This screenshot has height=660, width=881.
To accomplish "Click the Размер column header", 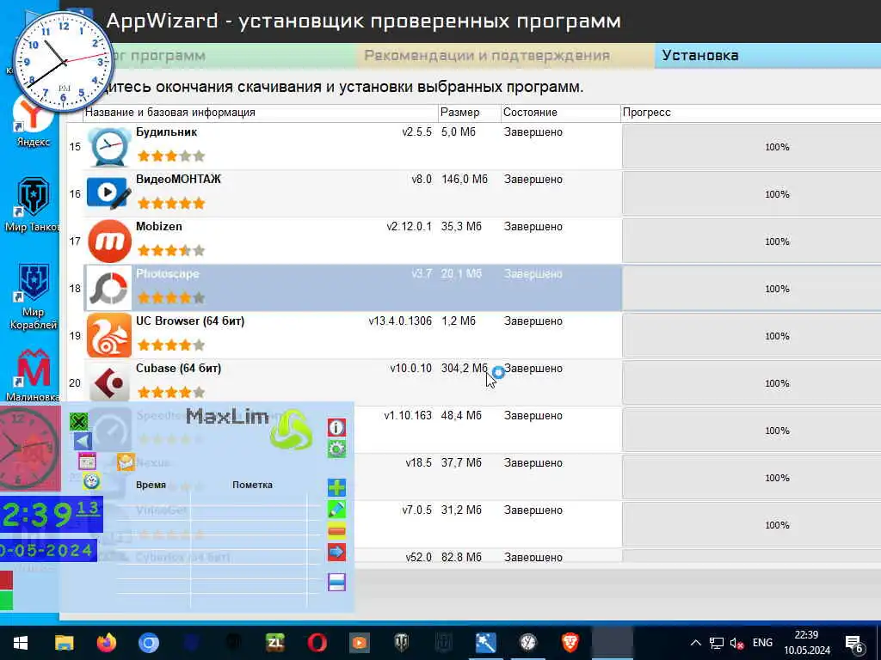I will [469, 113].
